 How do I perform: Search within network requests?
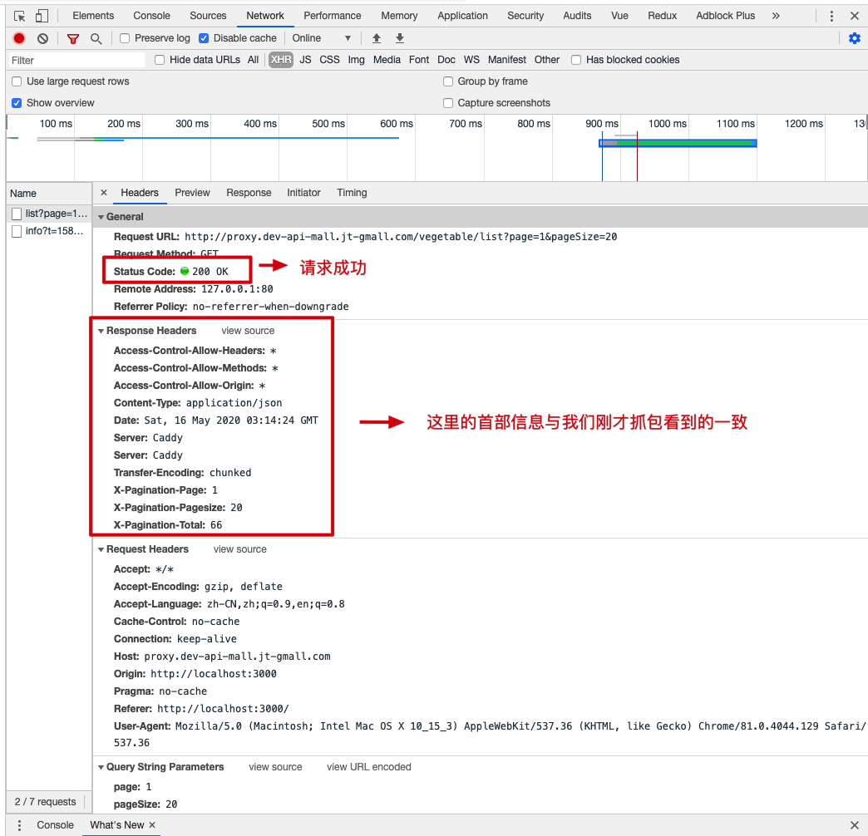tap(96, 37)
